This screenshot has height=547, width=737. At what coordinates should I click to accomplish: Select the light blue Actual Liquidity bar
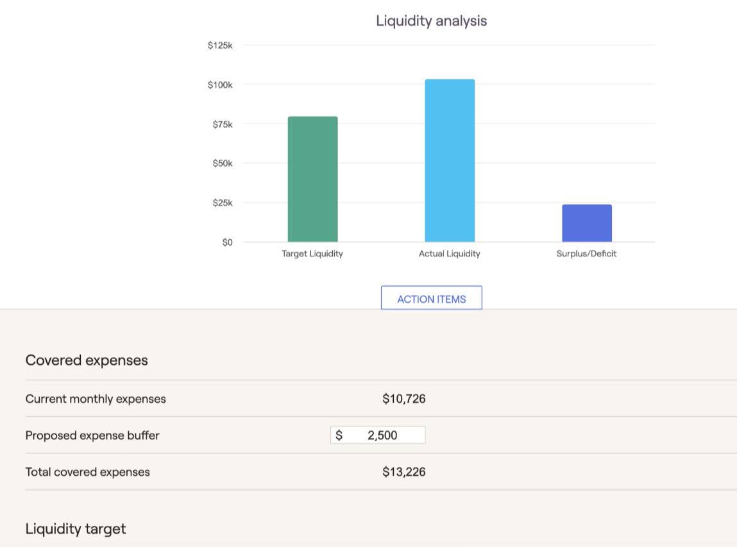pyautogui.click(x=450, y=160)
